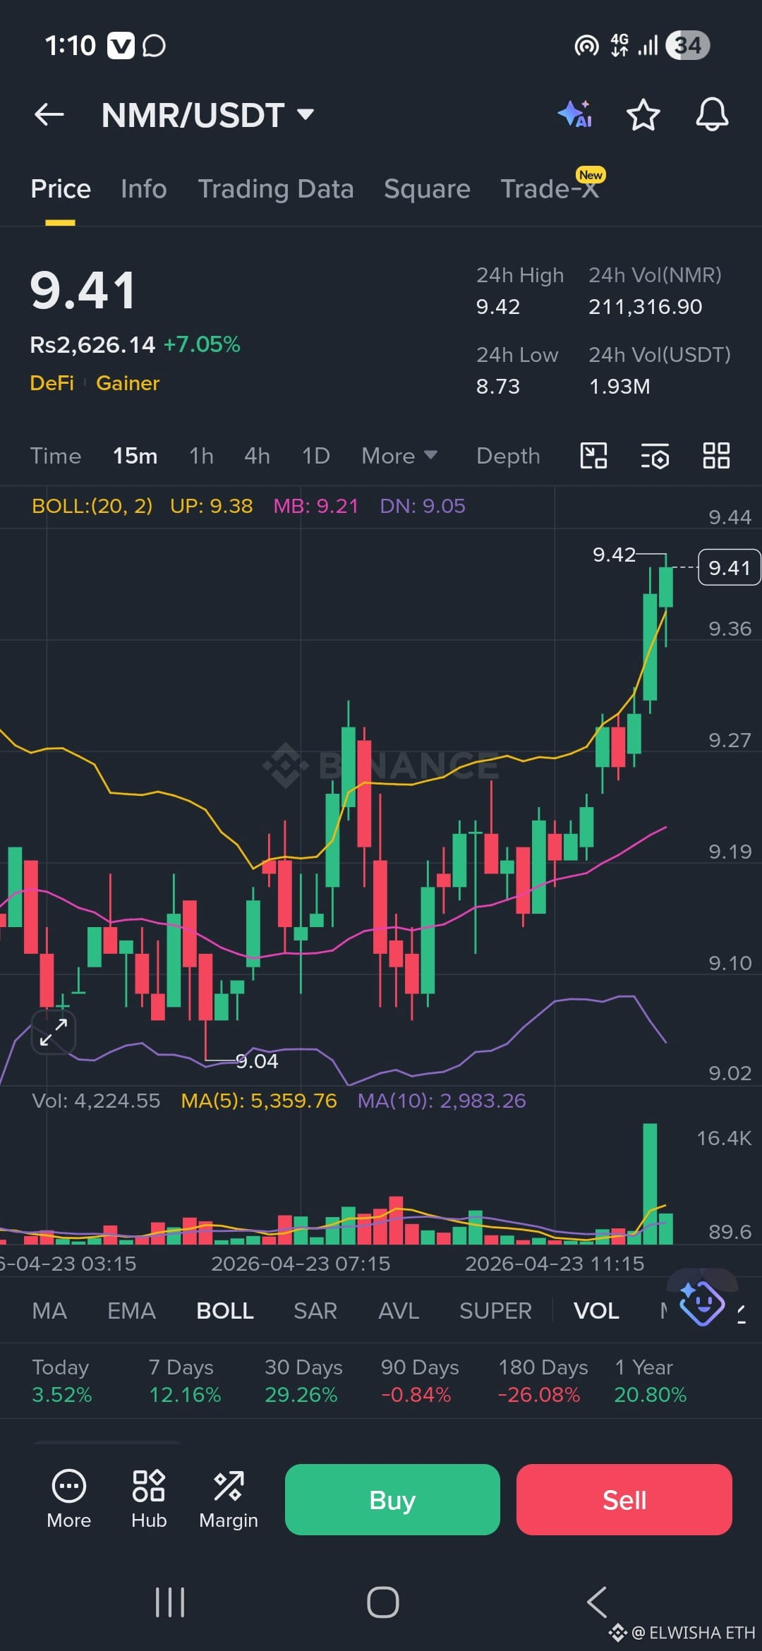762x1651 pixels.
Task: Expand the More timeframes dropdown
Action: 399,456
